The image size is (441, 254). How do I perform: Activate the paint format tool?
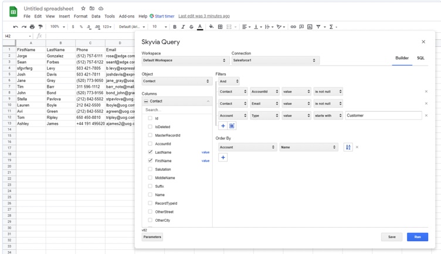(x=40, y=27)
